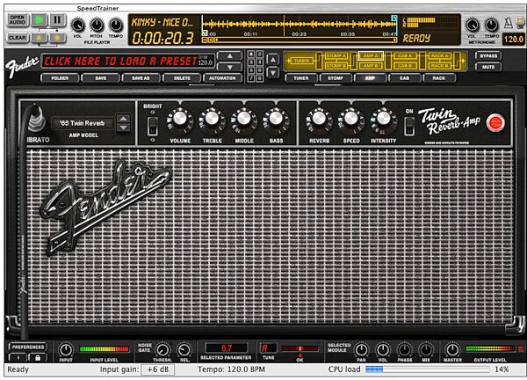Open the preset Folder
The height and width of the screenshot is (380, 527).
coord(60,78)
